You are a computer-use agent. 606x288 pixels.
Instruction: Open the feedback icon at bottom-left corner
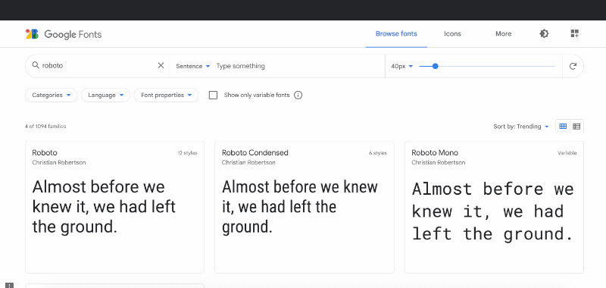pyautogui.click(x=10, y=285)
